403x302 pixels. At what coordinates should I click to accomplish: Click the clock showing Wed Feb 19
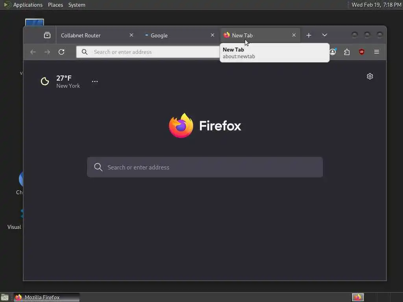coord(376,5)
